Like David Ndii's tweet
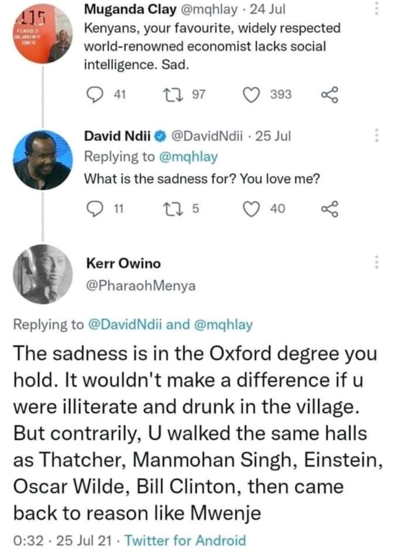399x552 pixels. pyautogui.click(x=251, y=209)
